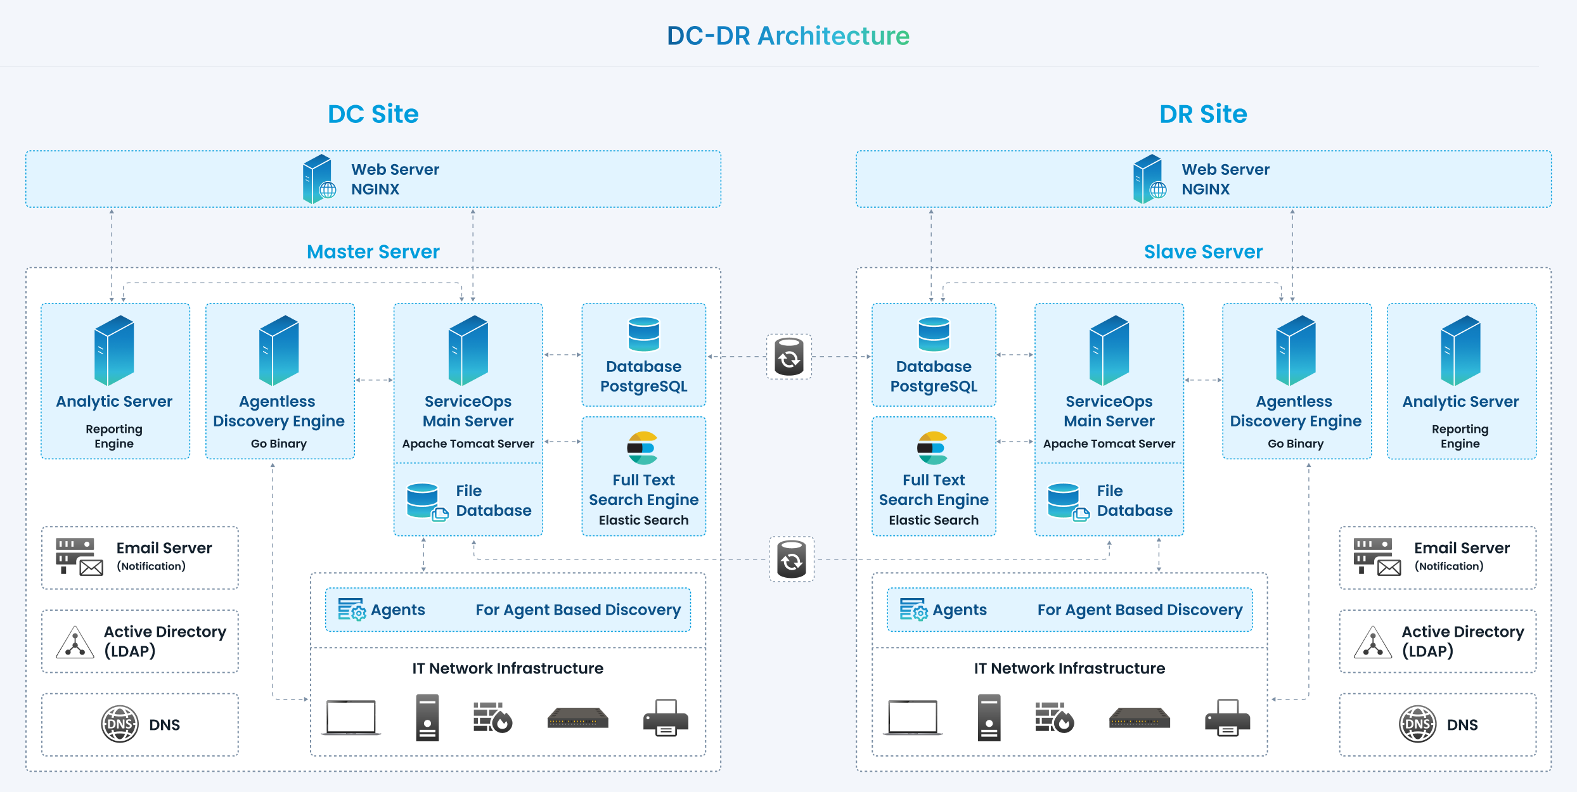Click the DC Site PostgreSQL database cylinder icon
Viewport: 1577px width, 792px height.
pos(643,334)
